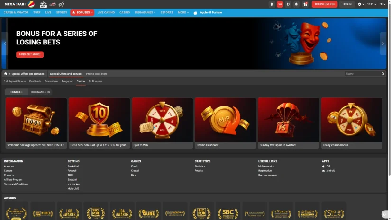Open the settings gear dropdown
391x220 pixels.
pyautogui.click(x=361, y=4)
